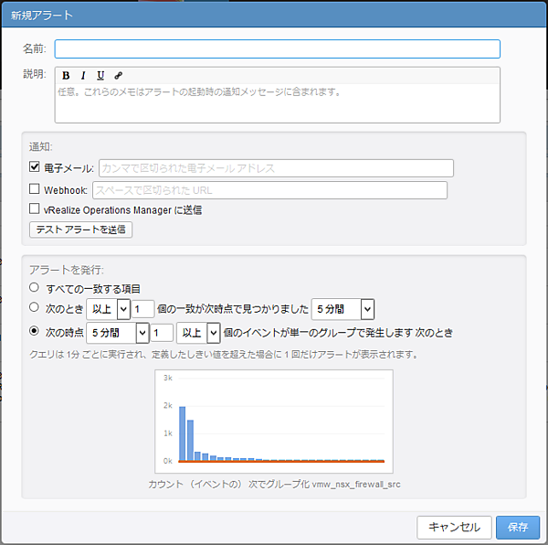Click the 名前 text field
Image resolution: width=548 pixels, height=545 pixels.
pos(277,49)
